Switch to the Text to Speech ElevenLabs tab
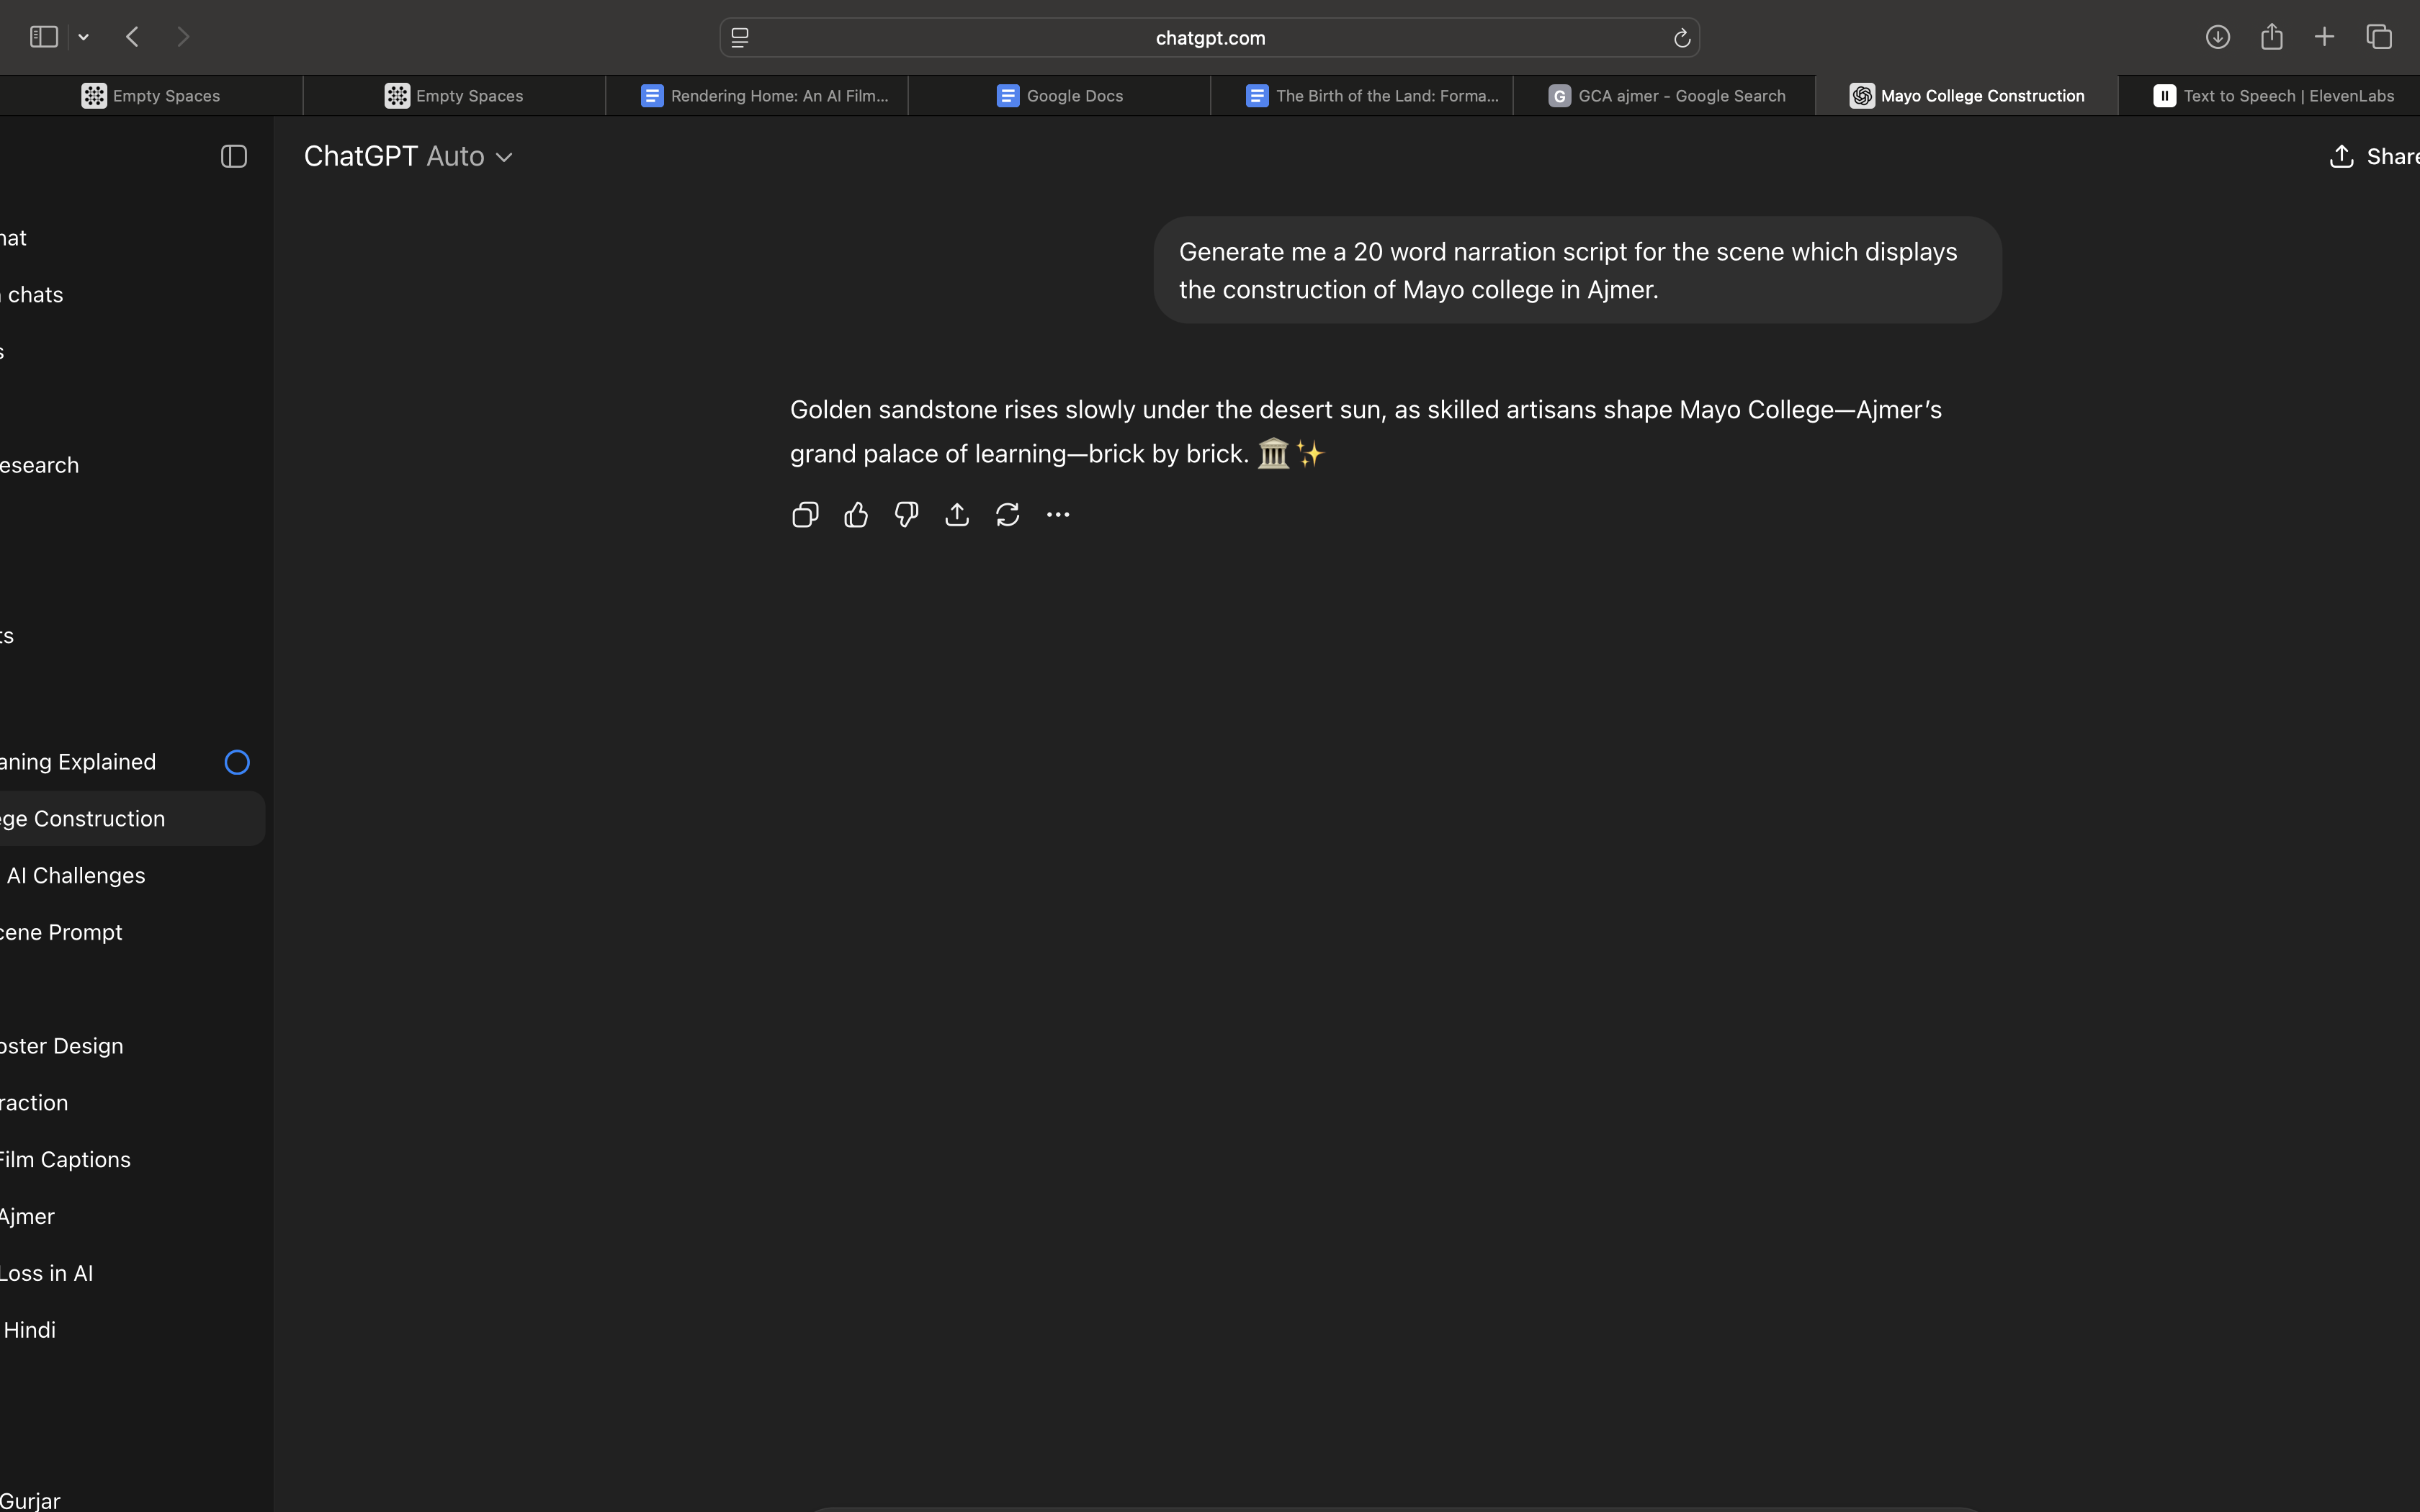This screenshot has width=2420, height=1512. (x=2272, y=96)
